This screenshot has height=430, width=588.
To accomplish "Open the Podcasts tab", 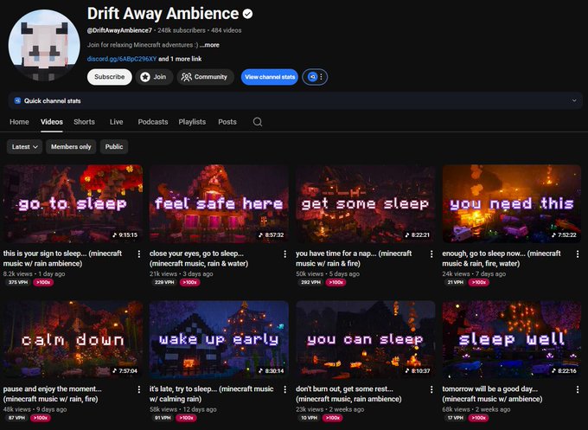I will pyautogui.click(x=153, y=122).
